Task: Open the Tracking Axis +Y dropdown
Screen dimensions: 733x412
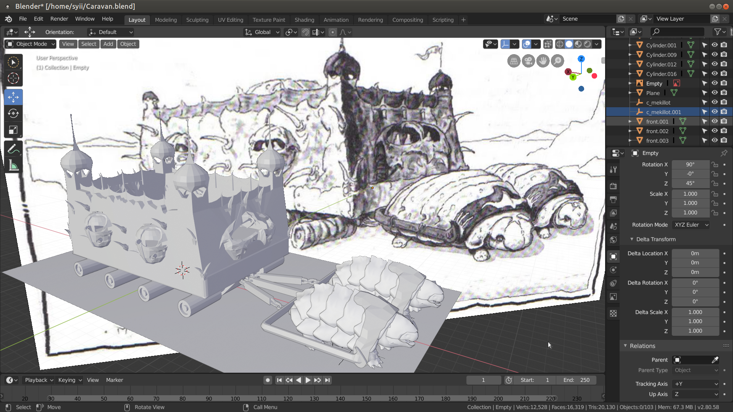Action: (696, 384)
